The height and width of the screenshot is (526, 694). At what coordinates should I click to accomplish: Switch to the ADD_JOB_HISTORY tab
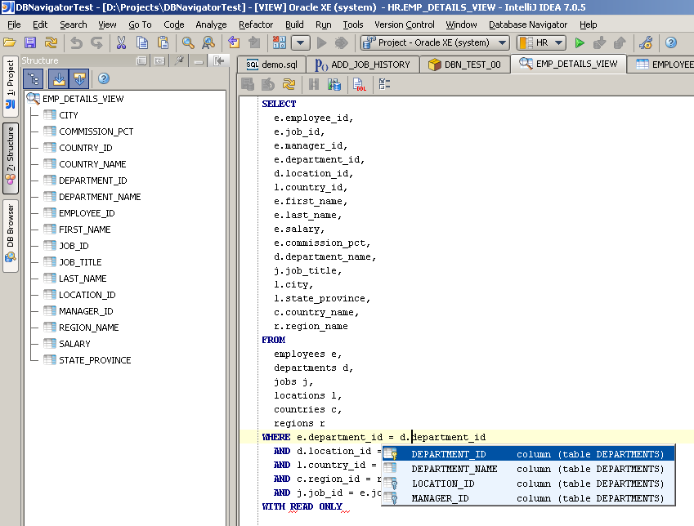click(362, 65)
